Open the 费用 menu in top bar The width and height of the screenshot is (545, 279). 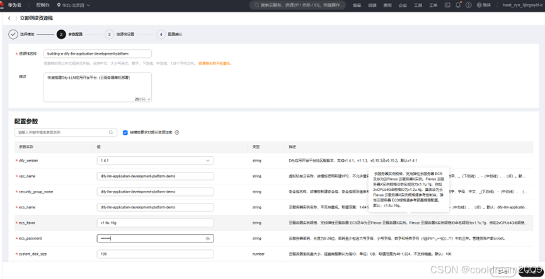[387, 5]
